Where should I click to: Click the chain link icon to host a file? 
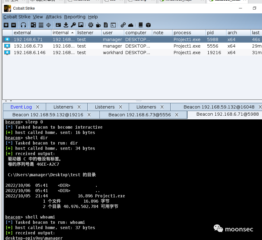tap(123, 25)
